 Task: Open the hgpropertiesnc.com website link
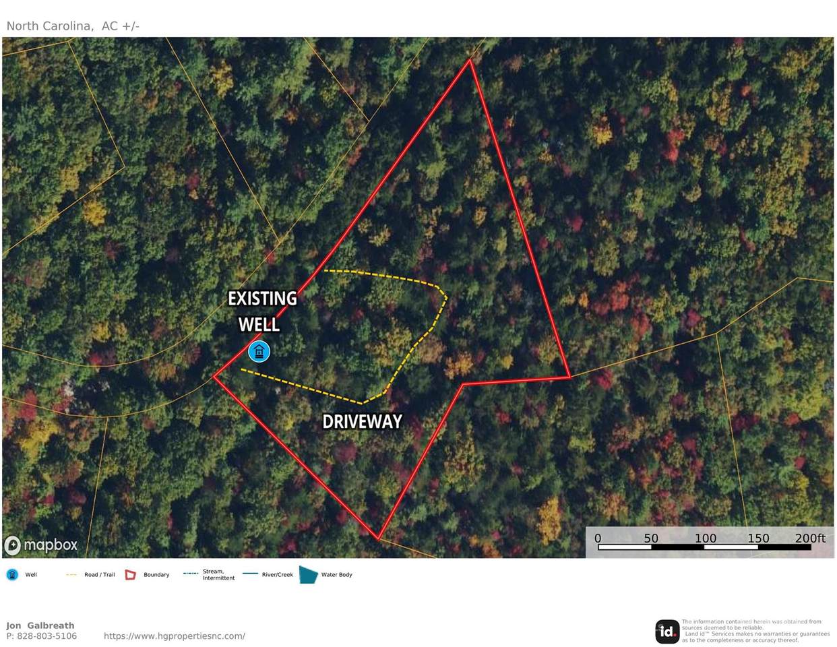pyautogui.click(x=174, y=636)
